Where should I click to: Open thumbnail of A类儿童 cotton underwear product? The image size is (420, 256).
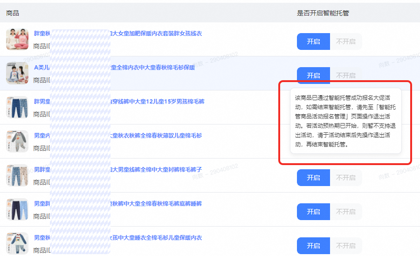(17, 73)
